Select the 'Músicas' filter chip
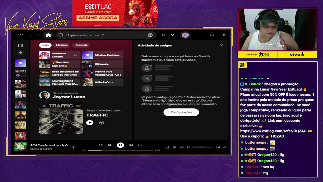The image size is (323, 182). pos(62,45)
